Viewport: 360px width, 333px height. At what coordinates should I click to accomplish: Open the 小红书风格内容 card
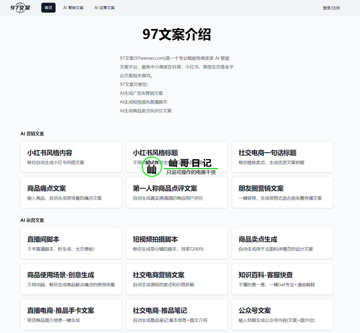click(x=71, y=157)
